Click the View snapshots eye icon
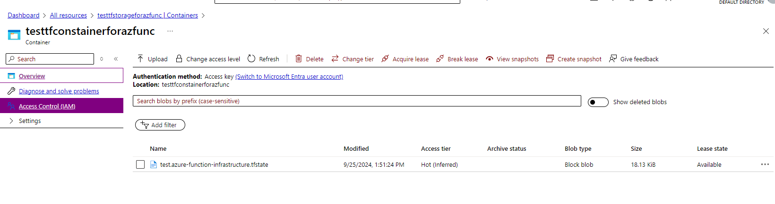The image size is (775, 204). click(x=490, y=59)
